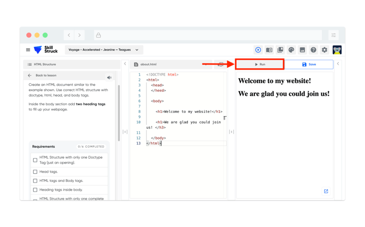Open the hamburger menu beside Skill Struck logo
Image resolution: width=365 pixels, height=227 pixels.
click(28, 50)
